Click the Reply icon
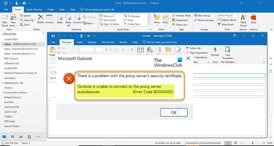Viewport: 274px width, 146px height. click(60, 17)
